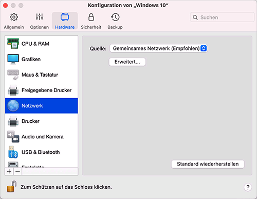Image resolution: width=257 pixels, height=199 pixels.
Task: Select USB & Bluetooth entry
Action: tap(42, 152)
